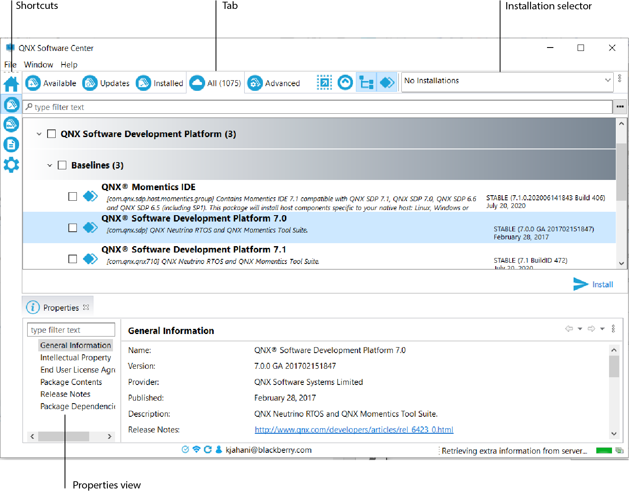Image resolution: width=629 pixels, height=491 pixels.
Task: Open the forward history dropdown arrow
Action: click(x=602, y=329)
